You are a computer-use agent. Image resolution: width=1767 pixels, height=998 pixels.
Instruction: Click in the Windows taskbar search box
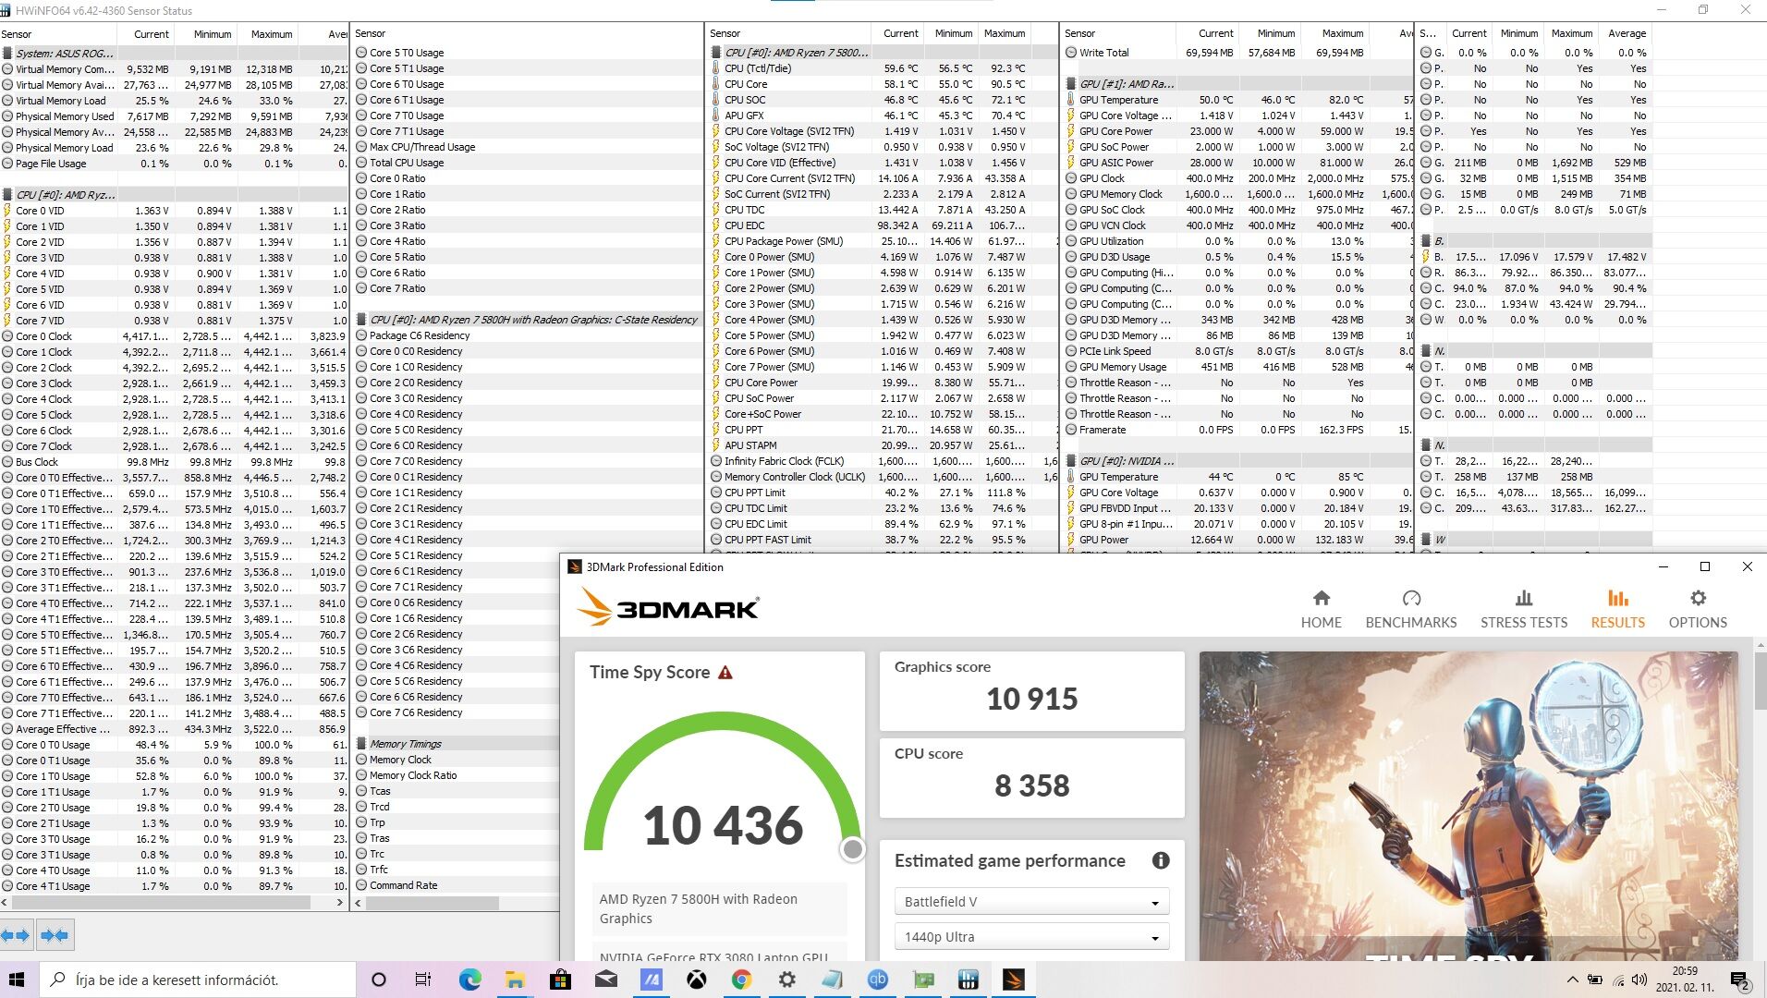pos(199,980)
